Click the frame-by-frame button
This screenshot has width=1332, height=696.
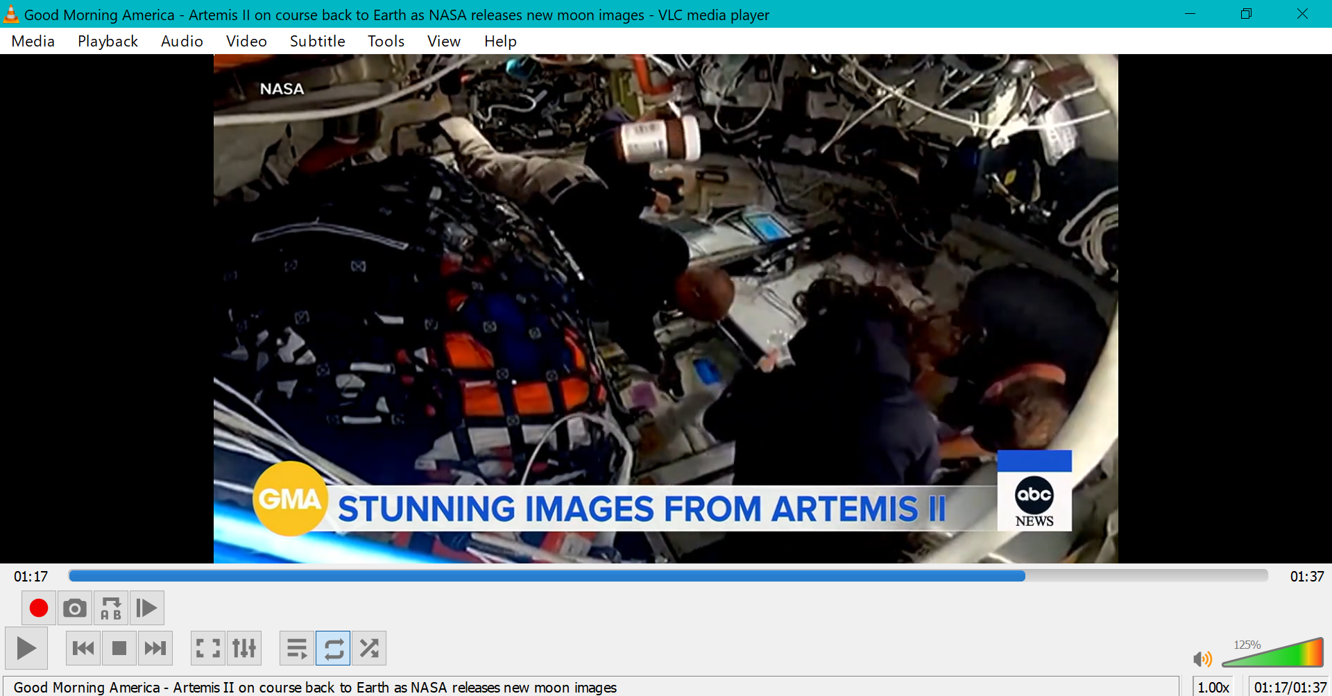(147, 609)
